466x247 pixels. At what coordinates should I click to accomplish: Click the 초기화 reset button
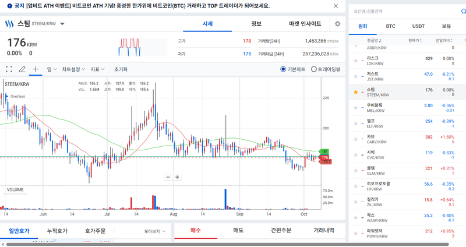121,69
